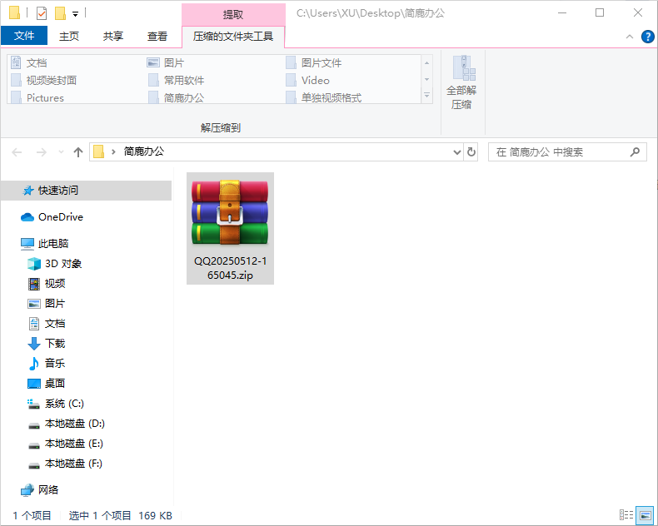Click the search magnifier icon
The height and width of the screenshot is (526, 658).
pyautogui.click(x=635, y=151)
